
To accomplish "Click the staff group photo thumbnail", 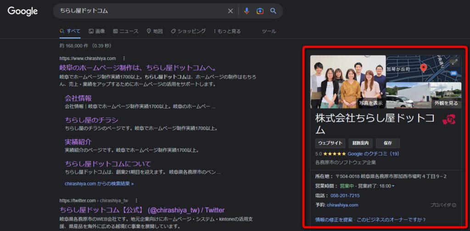I will [348, 81].
